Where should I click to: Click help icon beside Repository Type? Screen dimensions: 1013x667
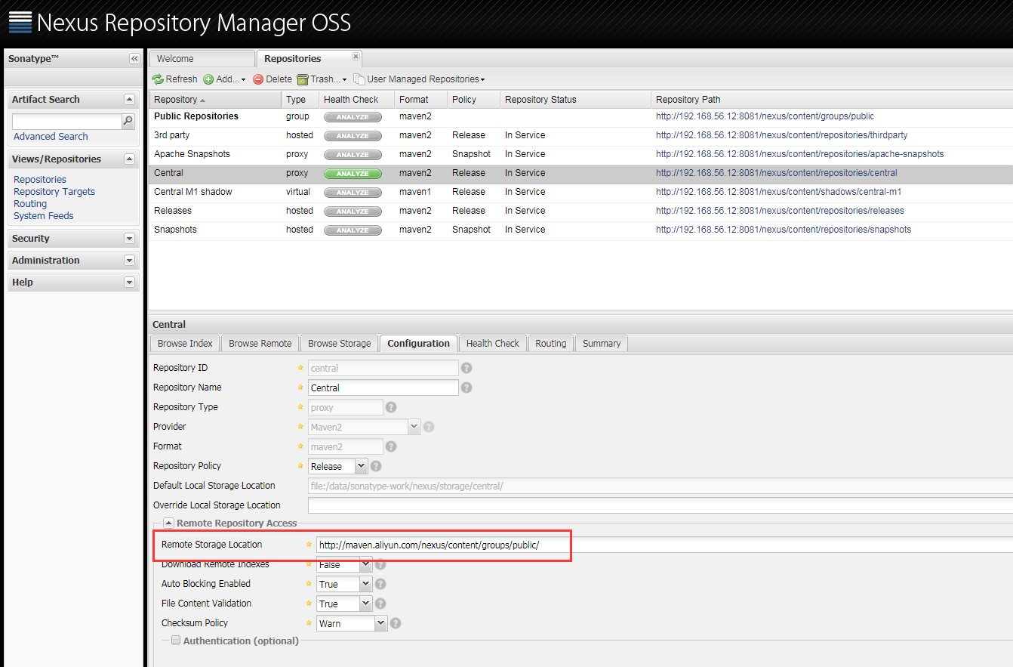click(x=391, y=407)
